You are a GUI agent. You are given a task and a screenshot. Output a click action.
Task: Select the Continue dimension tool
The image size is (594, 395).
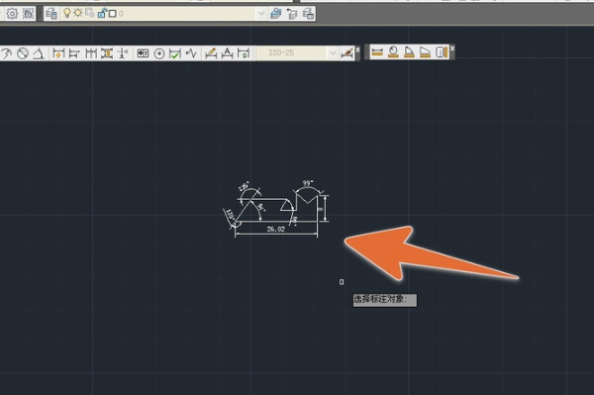[x=91, y=53]
